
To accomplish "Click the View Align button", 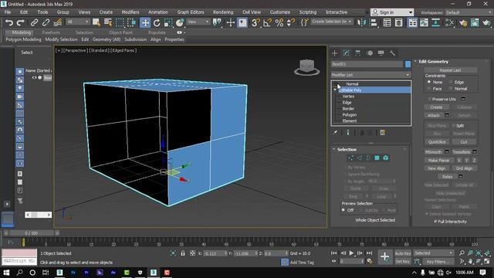I will pos(436,168).
